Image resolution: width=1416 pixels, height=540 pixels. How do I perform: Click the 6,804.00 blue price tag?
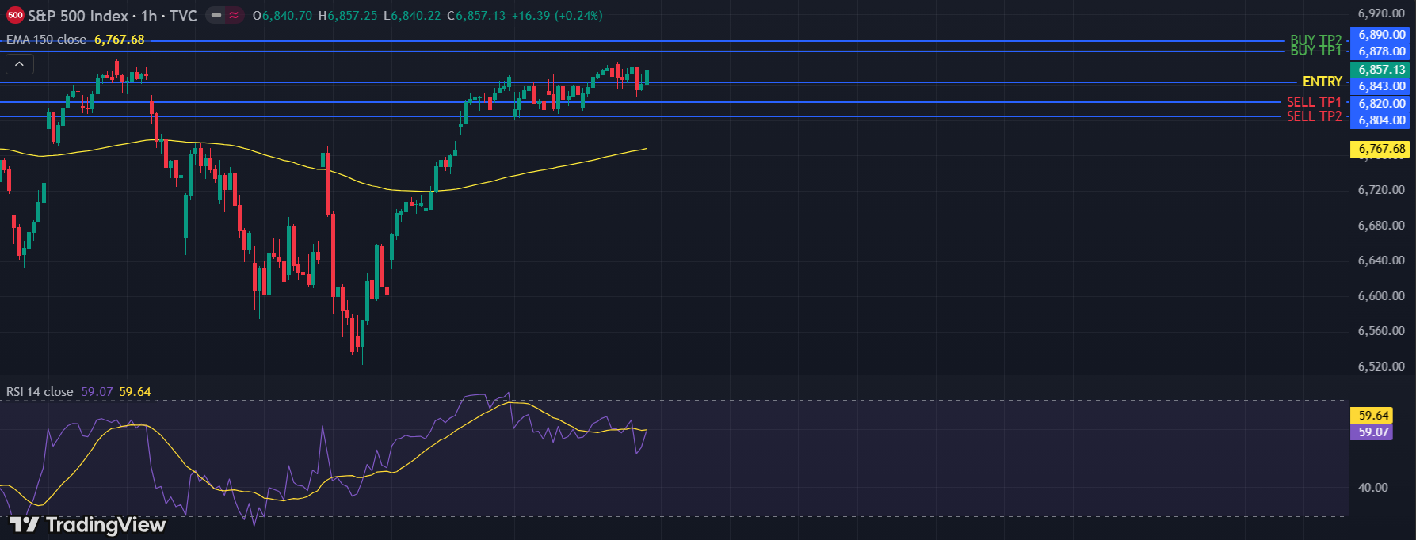(1381, 120)
